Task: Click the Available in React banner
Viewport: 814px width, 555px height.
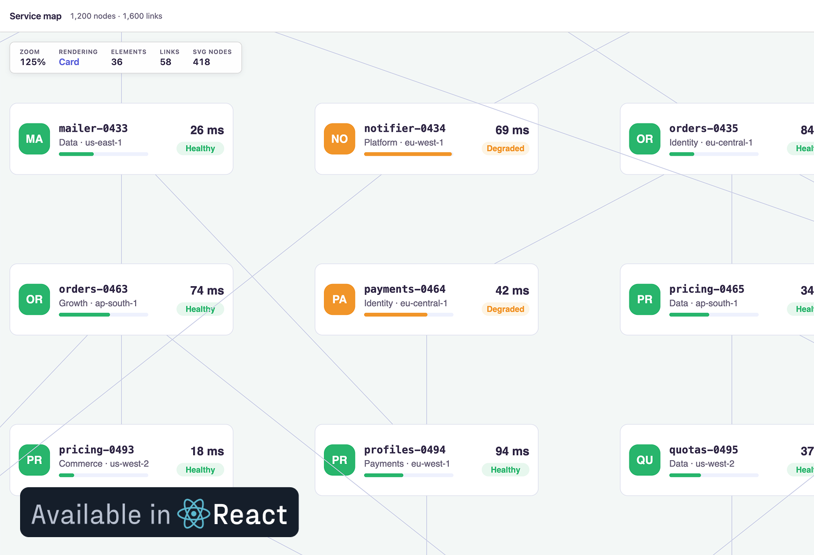Action: tap(160, 512)
